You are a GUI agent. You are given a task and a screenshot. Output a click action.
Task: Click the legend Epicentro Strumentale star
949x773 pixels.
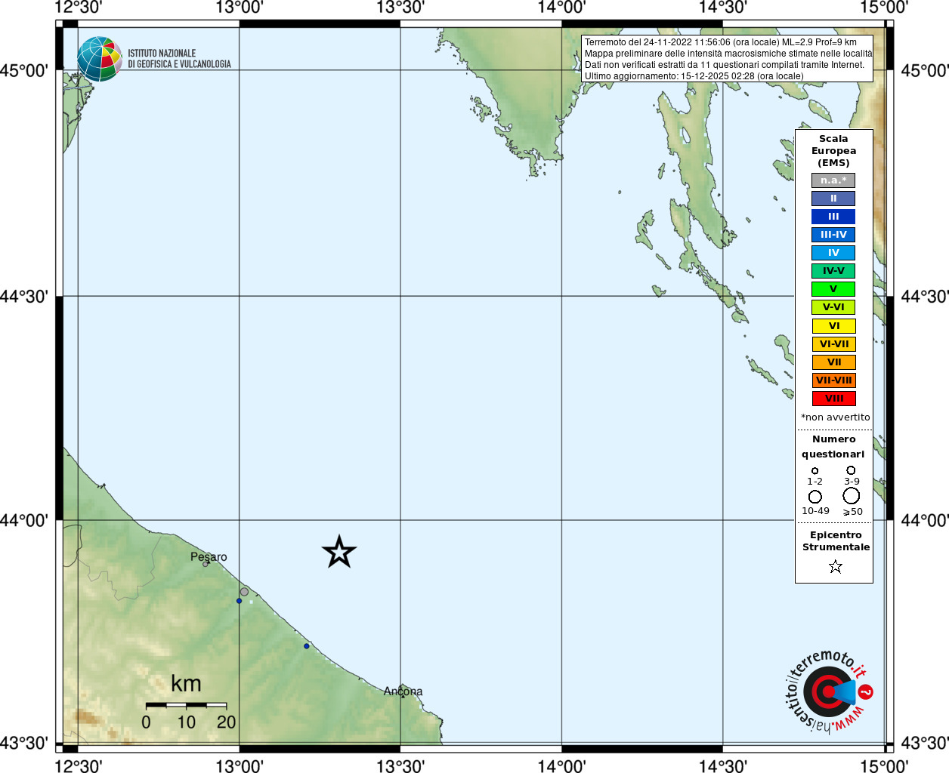pos(835,566)
